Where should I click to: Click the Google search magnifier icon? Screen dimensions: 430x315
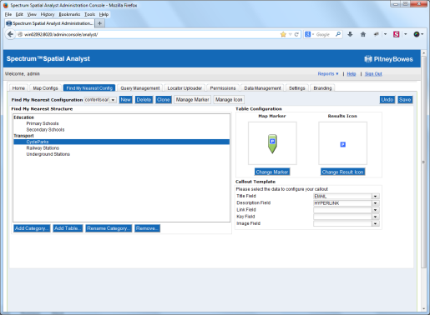(338, 34)
